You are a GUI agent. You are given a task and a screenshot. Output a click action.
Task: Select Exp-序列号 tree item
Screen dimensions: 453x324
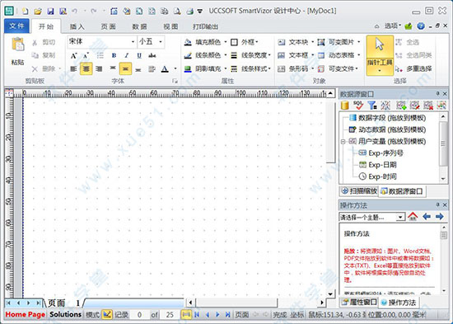381,153
